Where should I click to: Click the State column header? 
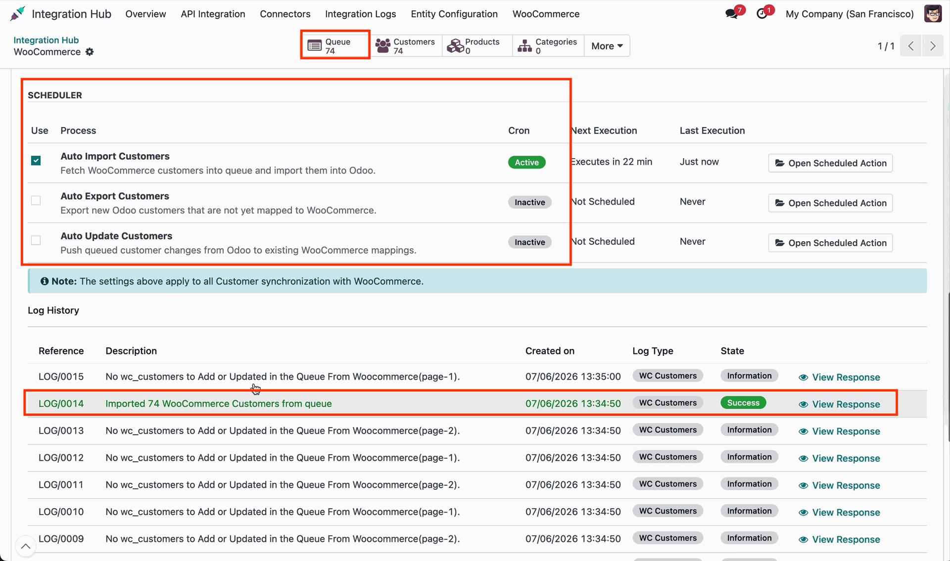point(732,351)
